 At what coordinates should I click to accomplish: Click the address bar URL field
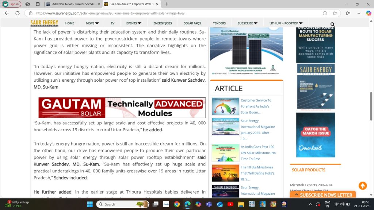(176, 13)
